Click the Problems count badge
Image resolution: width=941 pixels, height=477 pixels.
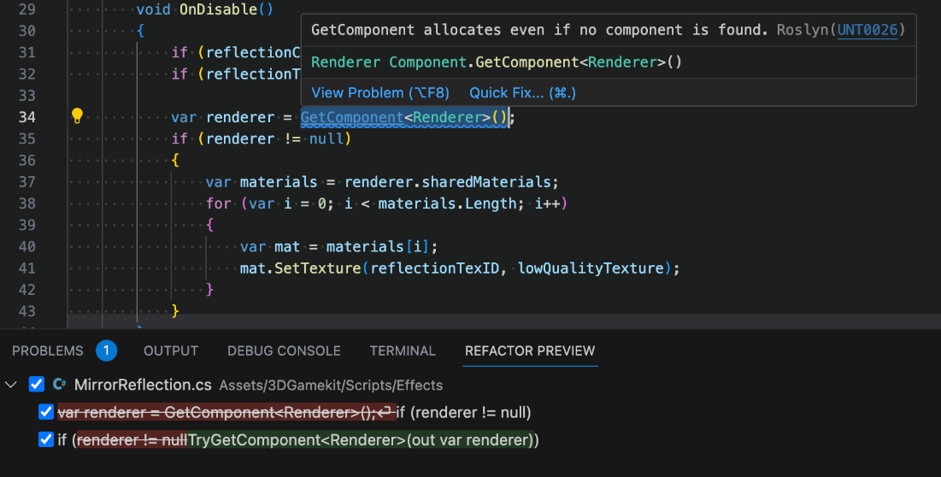tap(106, 350)
